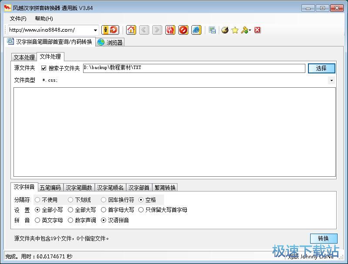The image size is (348, 264).
Task: Open the 汉字拼音 options tab
Action: [24, 187]
